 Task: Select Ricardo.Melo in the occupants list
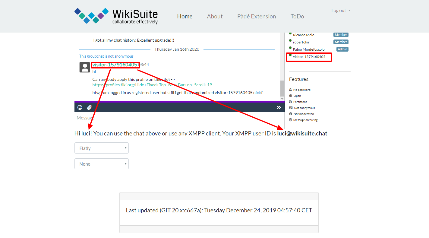tap(304, 35)
